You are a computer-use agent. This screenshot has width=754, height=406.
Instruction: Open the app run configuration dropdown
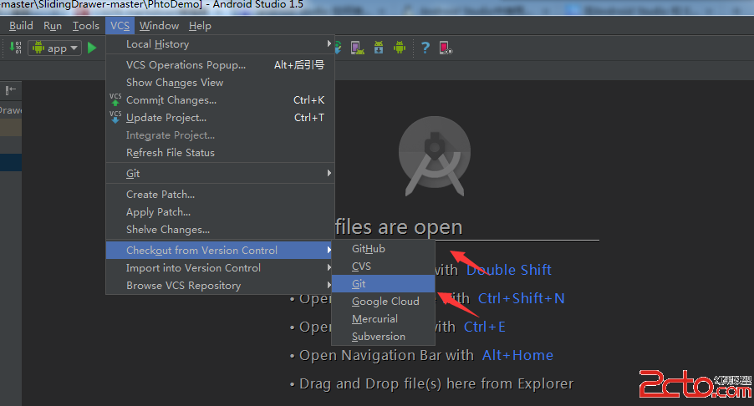click(x=54, y=48)
